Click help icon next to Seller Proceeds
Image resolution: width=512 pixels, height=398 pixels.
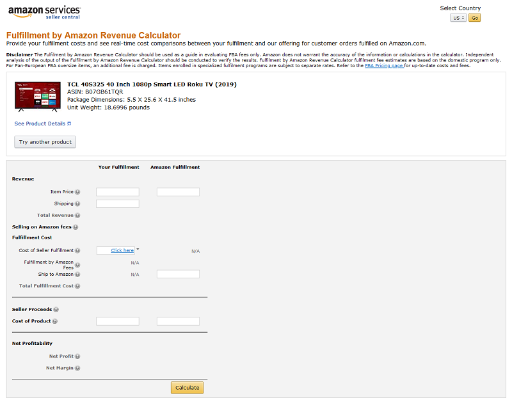pyautogui.click(x=56, y=310)
